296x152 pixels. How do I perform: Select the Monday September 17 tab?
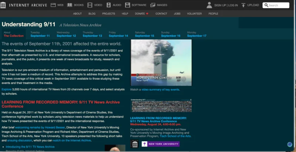tap(197, 34)
